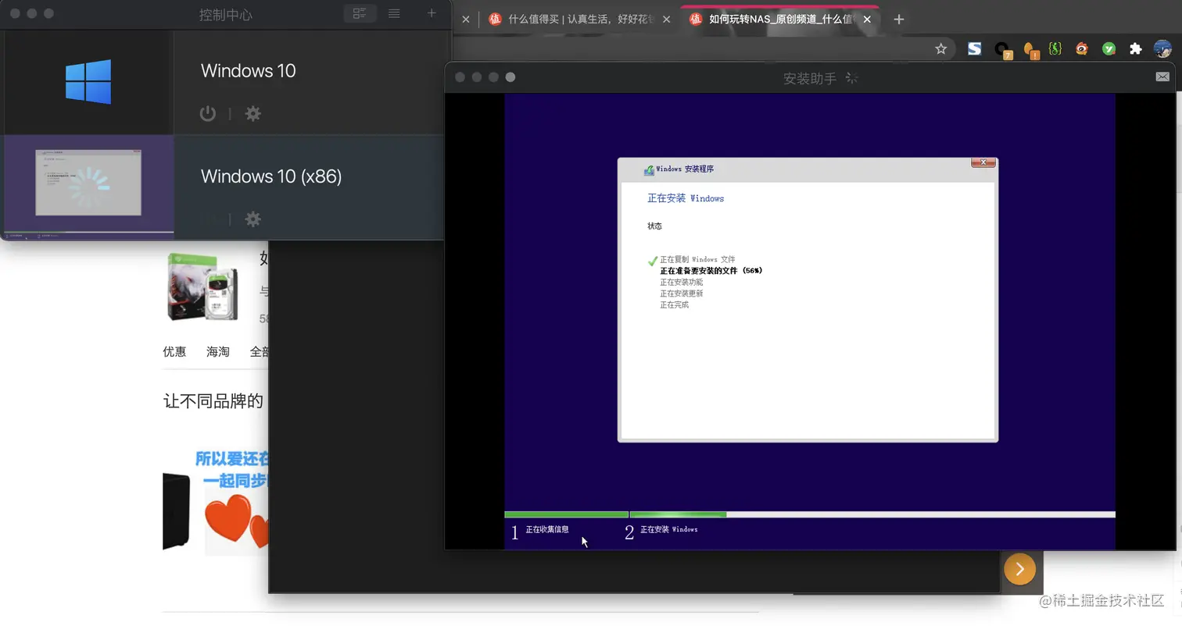Select the "正在安装功能" step
The image size is (1182, 626).
tap(681, 282)
